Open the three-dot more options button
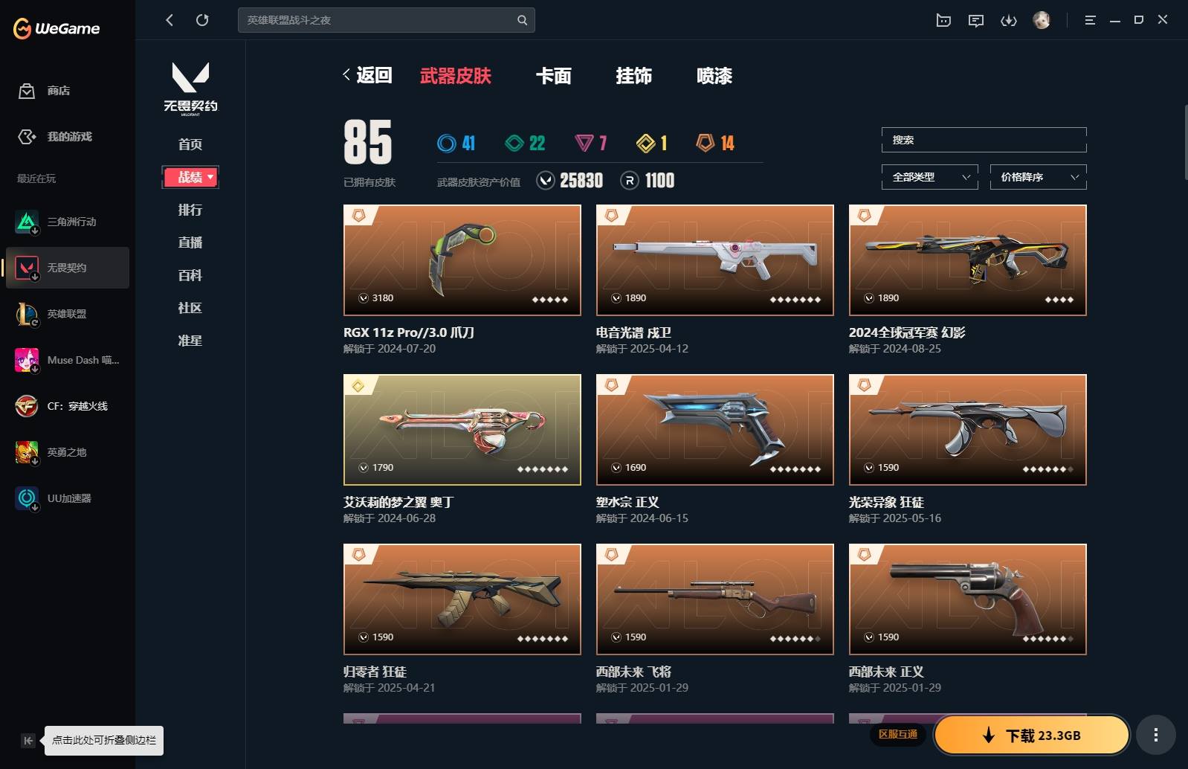This screenshot has width=1188, height=769. [1155, 735]
